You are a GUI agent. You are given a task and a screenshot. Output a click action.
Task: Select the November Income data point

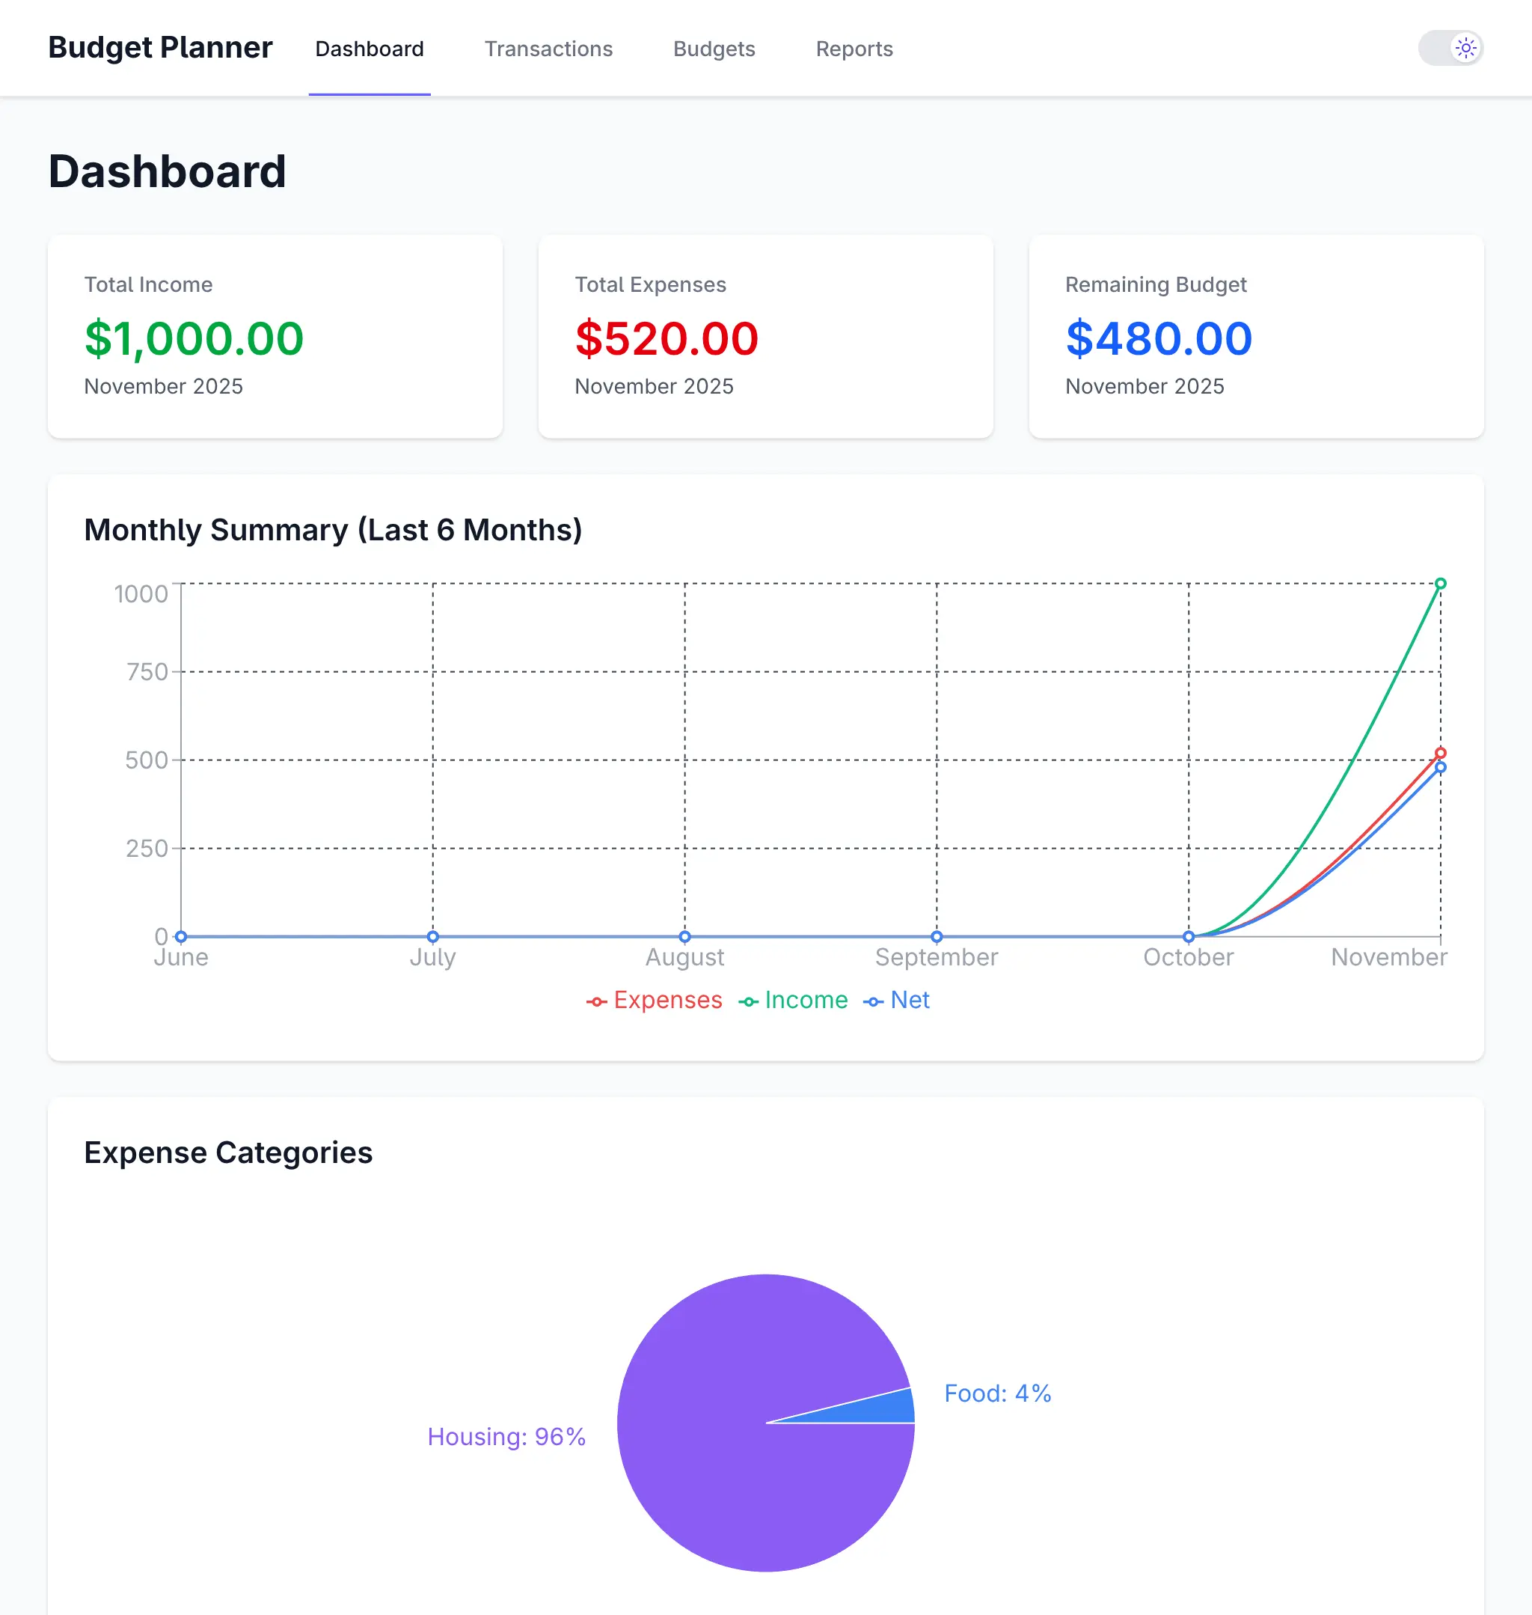(1440, 583)
